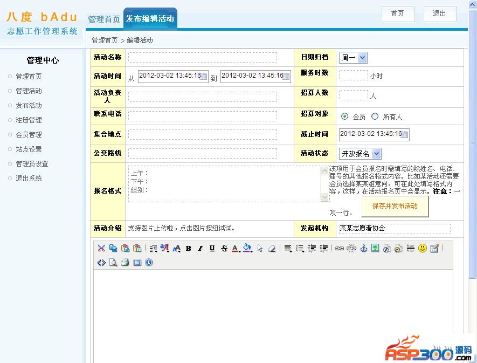Select the 会员 radio button

click(x=345, y=117)
